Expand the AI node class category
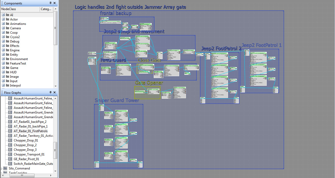This screenshot has width=335, height=178. tap(3, 15)
